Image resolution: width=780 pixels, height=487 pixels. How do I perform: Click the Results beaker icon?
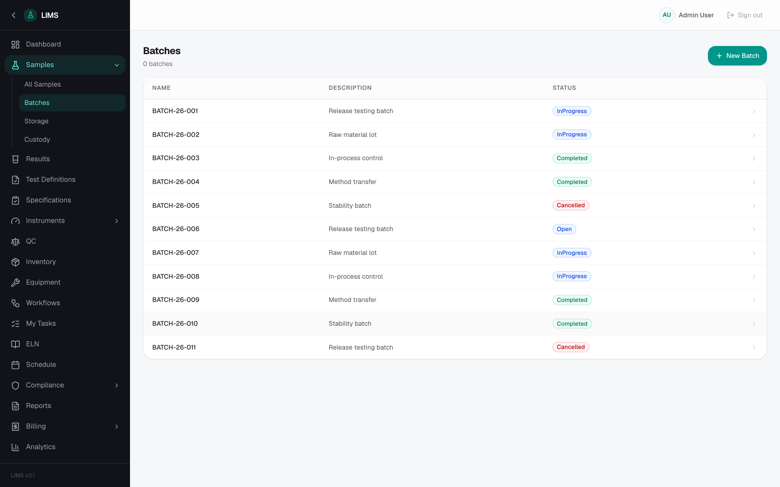pyautogui.click(x=15, y=159)
